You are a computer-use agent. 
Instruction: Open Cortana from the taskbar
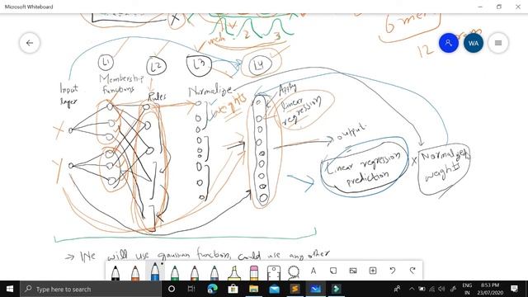(x=172, y=289)
